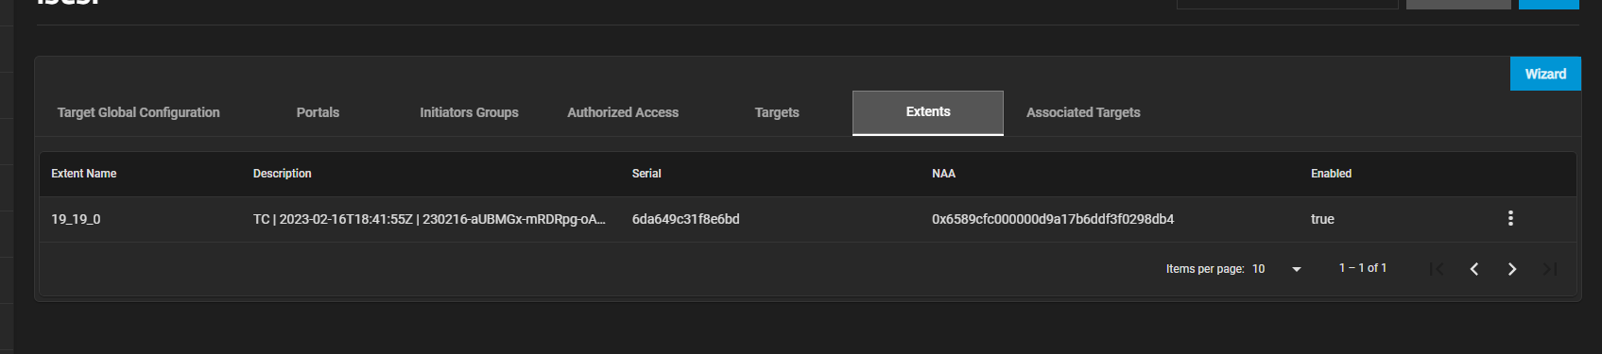Sort by the NAA column header
The image size is (1602, 354).
(943, 174)
